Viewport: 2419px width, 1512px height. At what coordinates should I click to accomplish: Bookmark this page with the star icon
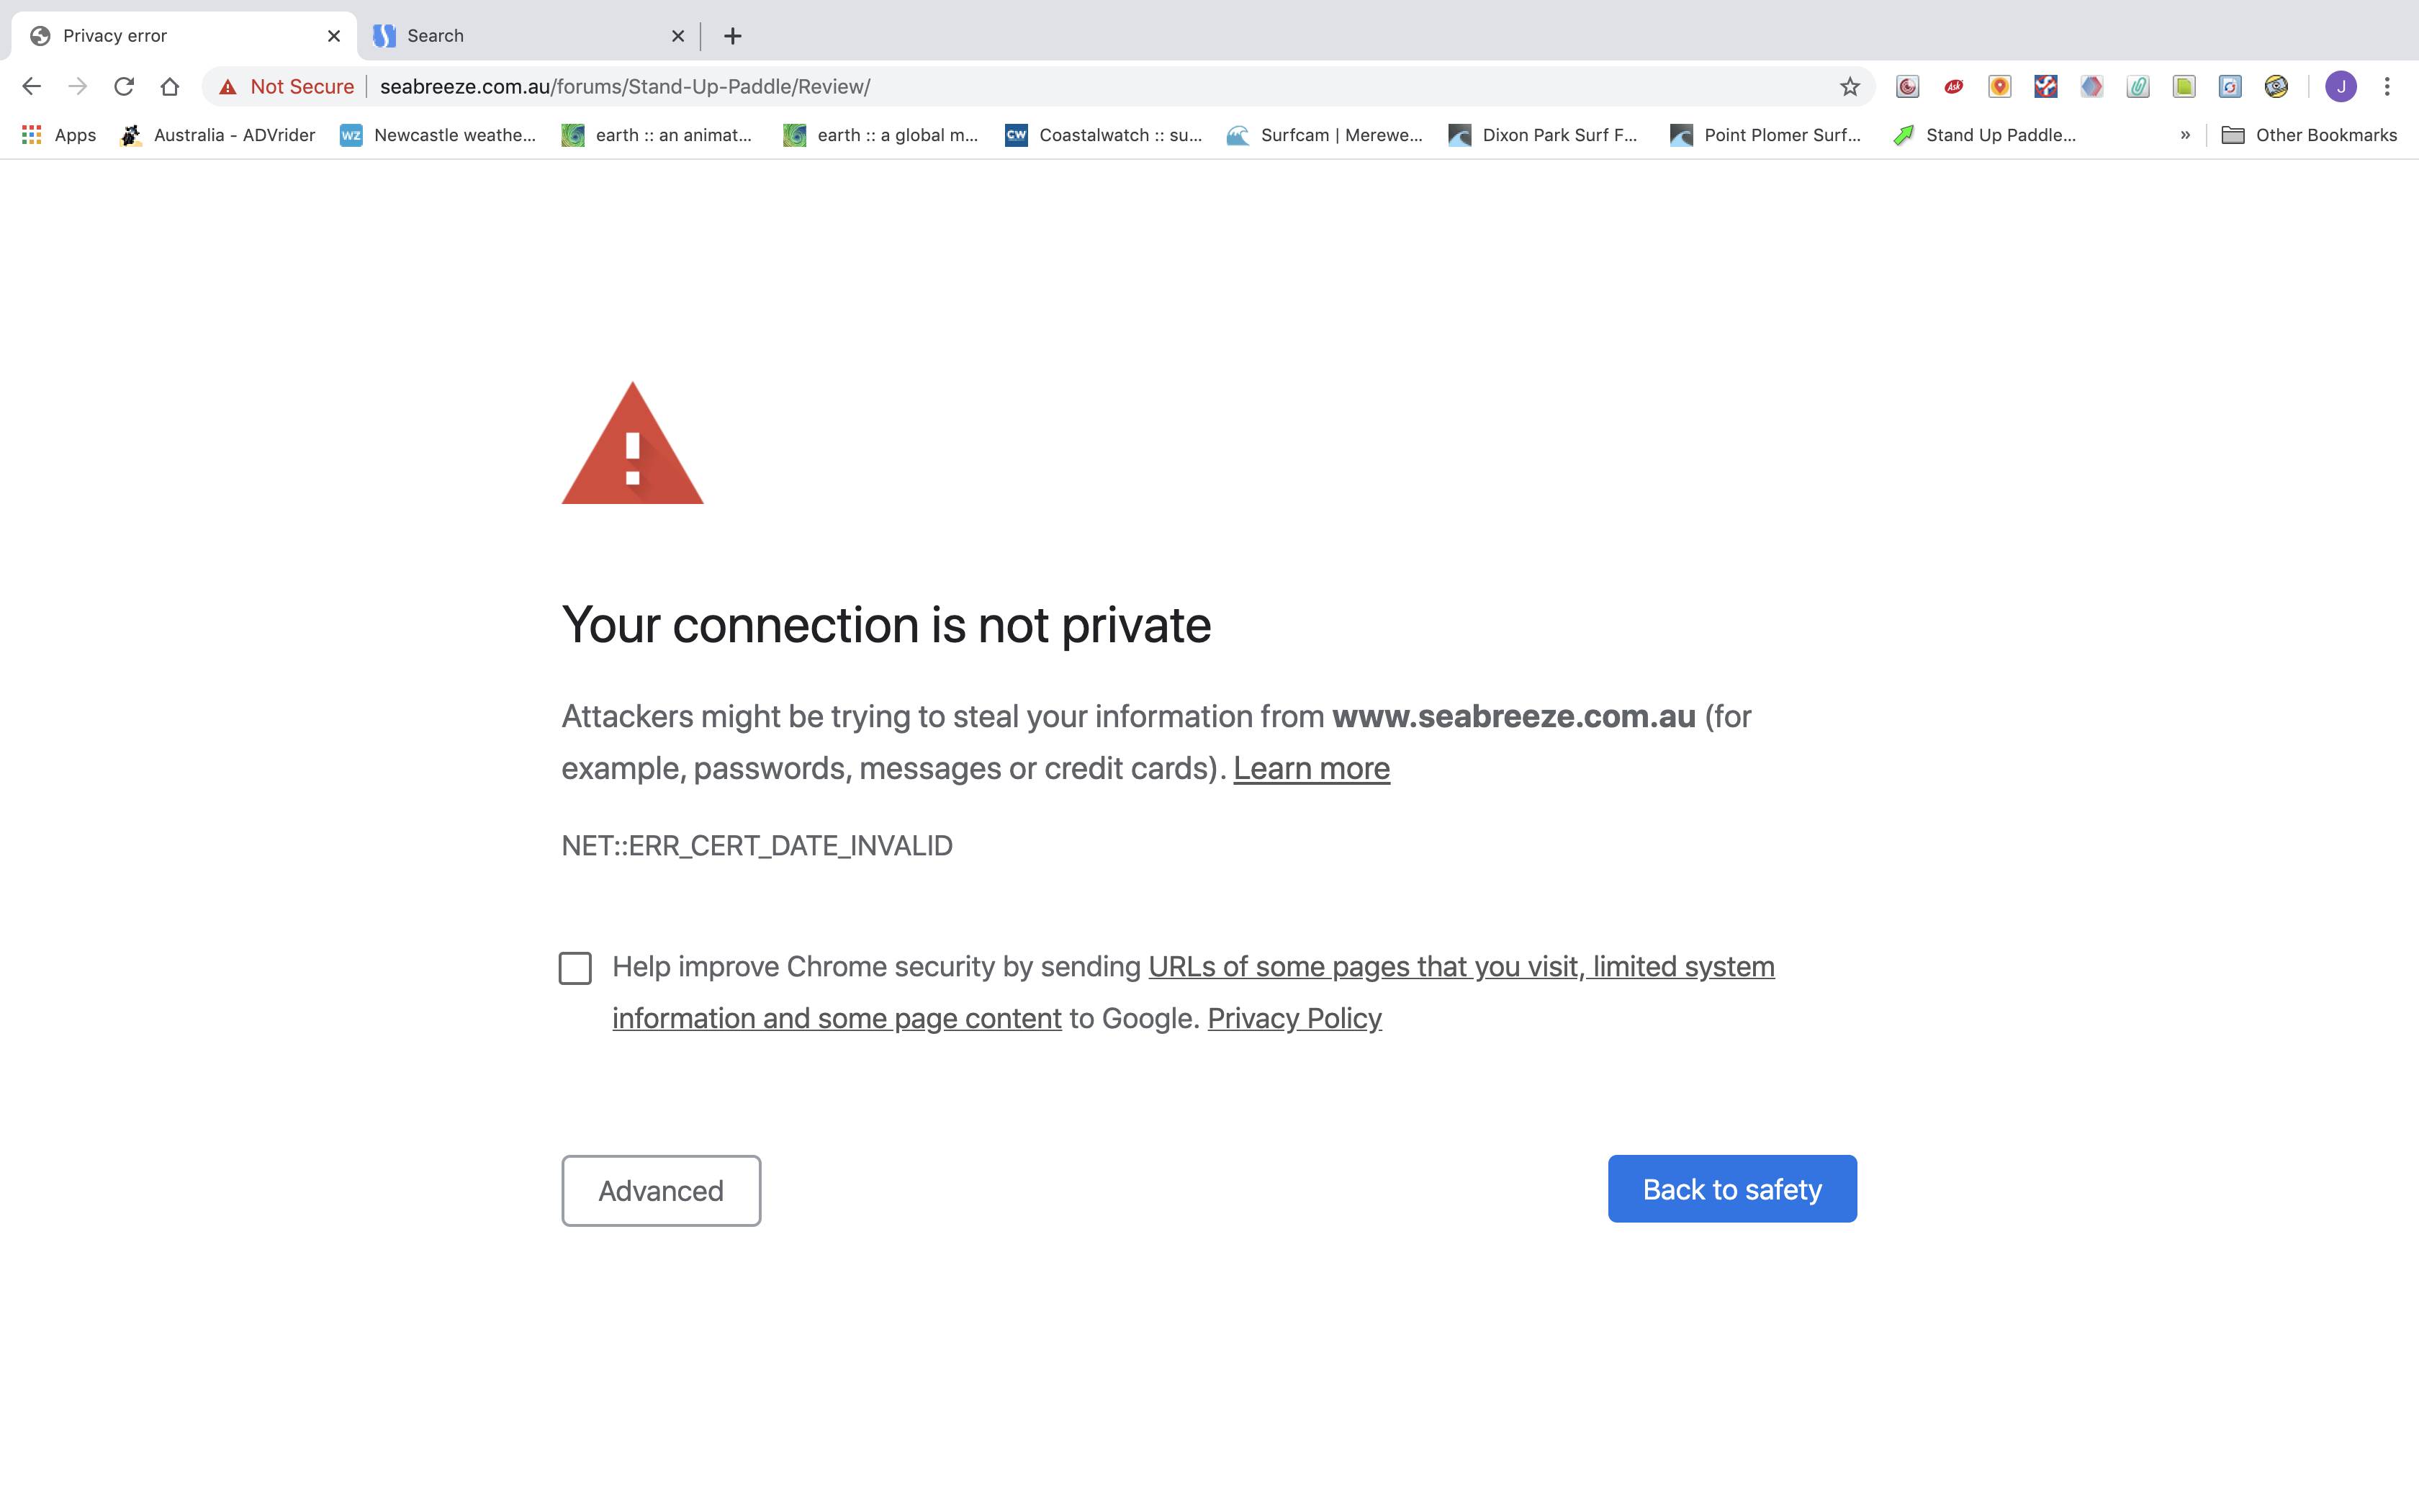tap(1850, 87)
